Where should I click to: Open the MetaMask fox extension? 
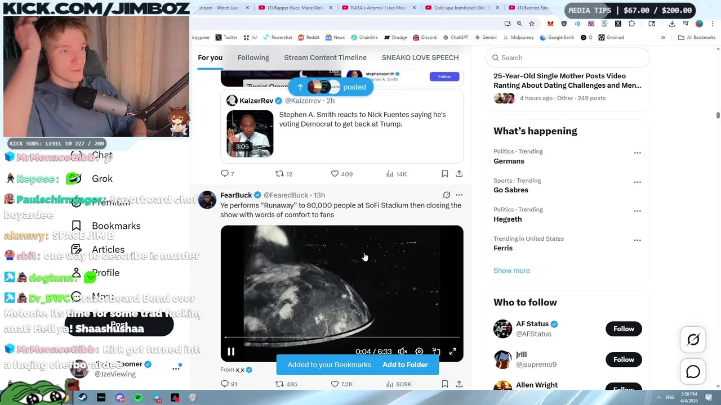click(x=550, y=24)
